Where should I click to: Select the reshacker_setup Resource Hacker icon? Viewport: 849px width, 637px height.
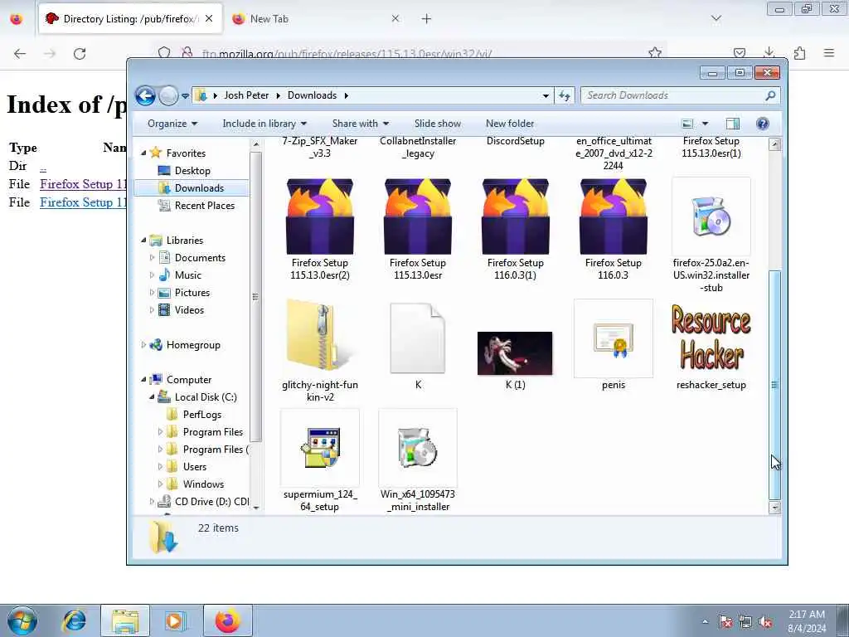tap(711, 337)
